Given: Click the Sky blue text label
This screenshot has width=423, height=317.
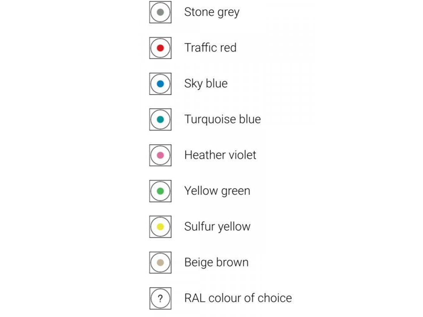Looking at the screenshot, I should click(206, 83).
